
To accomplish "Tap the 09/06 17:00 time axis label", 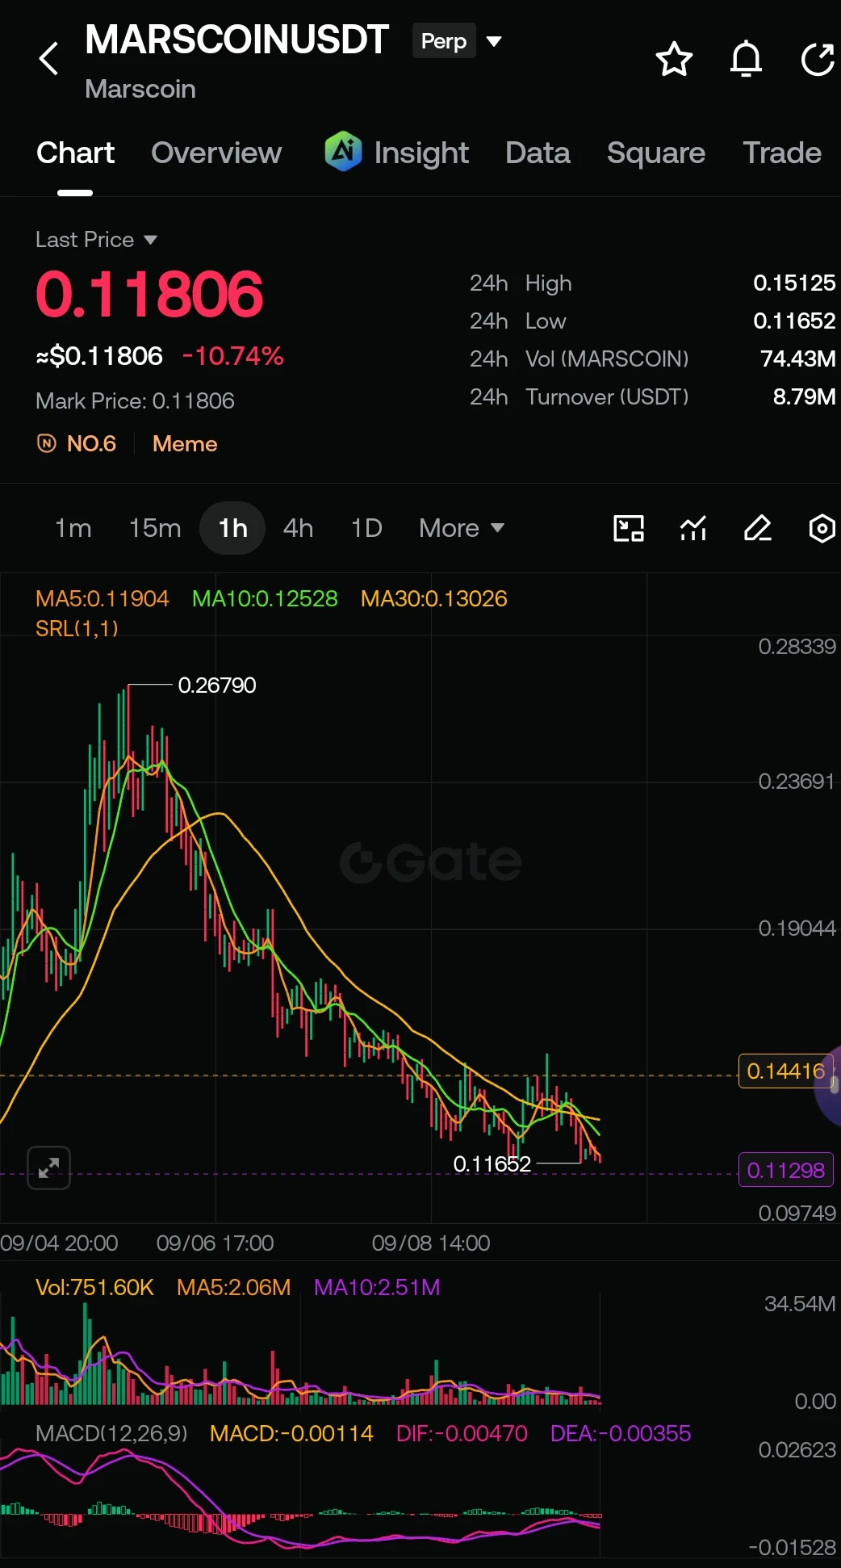I will coord(215,1243).
